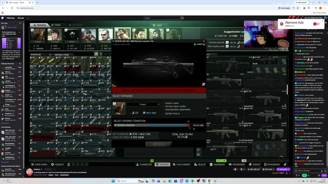Open the Main Menu tab
The height and width of the screenshot is (184, 328).
[x=39, y=165]
